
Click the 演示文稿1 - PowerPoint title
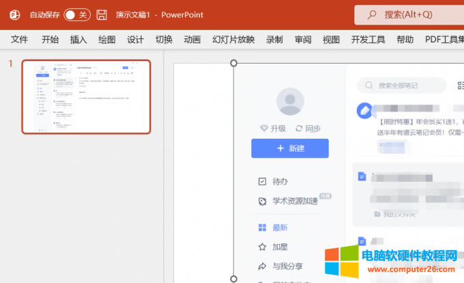[160, 15]
